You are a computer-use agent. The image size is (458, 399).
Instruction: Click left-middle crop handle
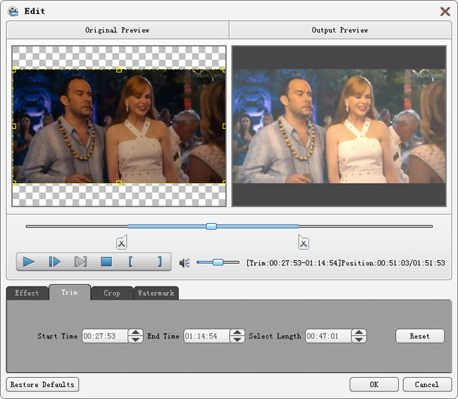click(x=14, y=126)
